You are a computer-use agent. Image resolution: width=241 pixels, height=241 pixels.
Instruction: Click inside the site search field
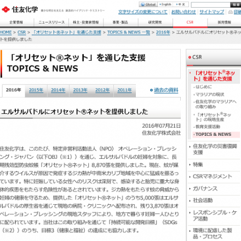pos(211,5)
